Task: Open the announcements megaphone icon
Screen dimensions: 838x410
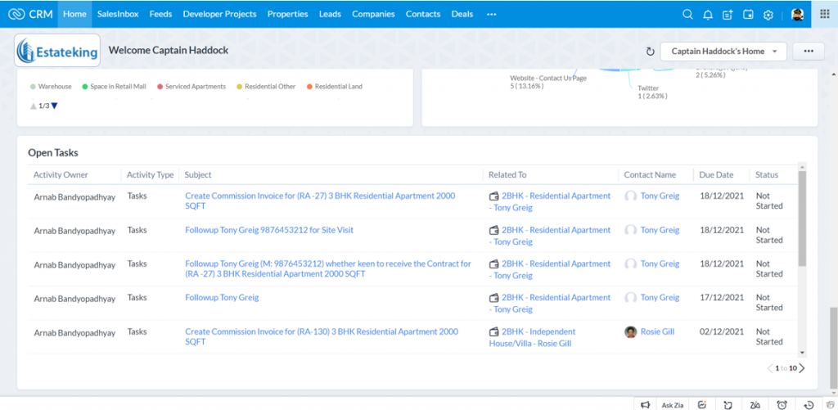Action: point(646,404)
